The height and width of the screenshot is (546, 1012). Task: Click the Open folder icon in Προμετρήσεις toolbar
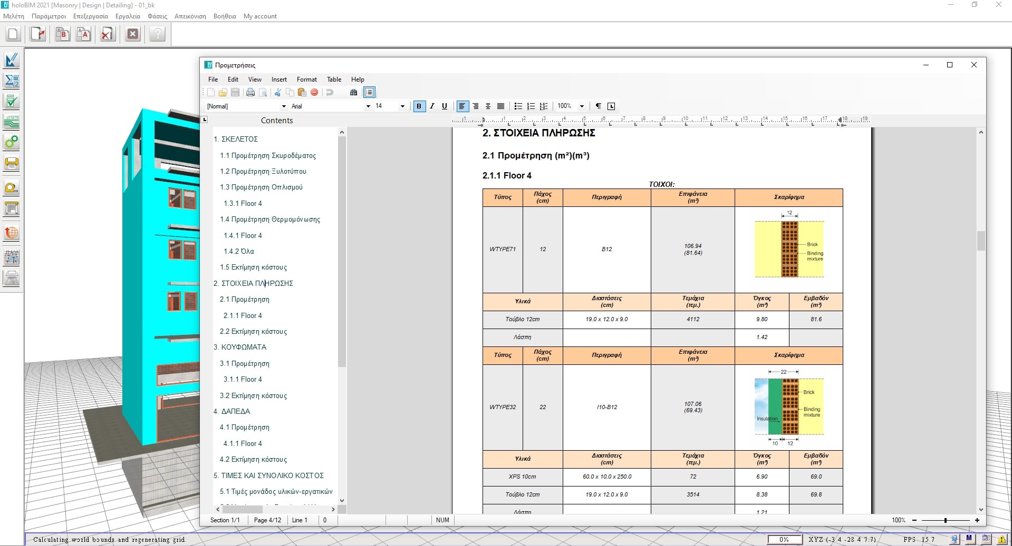pos(223,93)
